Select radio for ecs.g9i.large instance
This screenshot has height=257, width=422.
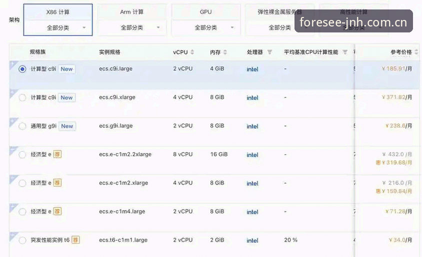pyautogui.click(x=22, y=126)
